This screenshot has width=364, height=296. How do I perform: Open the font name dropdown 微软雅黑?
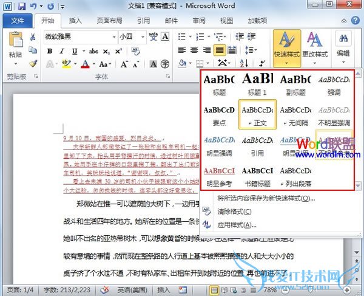[114, 37]
